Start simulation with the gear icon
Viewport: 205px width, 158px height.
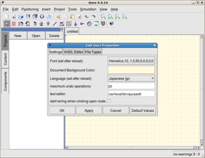[89, 23]
